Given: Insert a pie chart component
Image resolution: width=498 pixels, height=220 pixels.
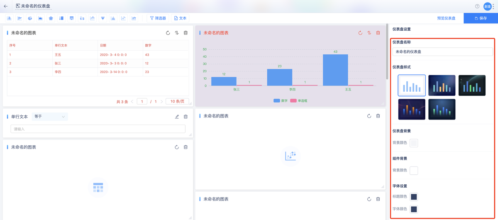Looking at the screenshot, I should tap(30, 18).
